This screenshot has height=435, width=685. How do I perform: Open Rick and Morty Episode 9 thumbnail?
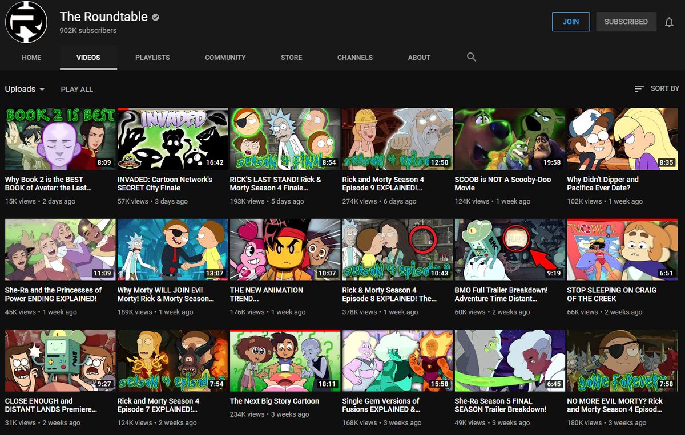[x=397, y=139]
